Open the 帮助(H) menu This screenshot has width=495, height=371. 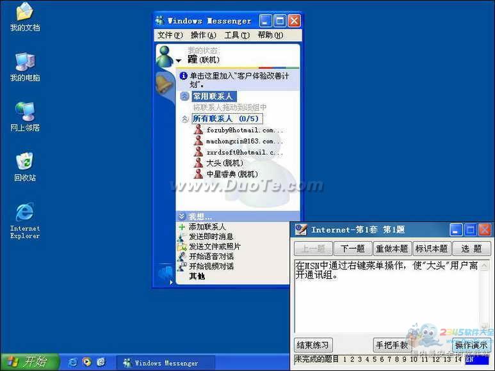click(x=270, y=35)
